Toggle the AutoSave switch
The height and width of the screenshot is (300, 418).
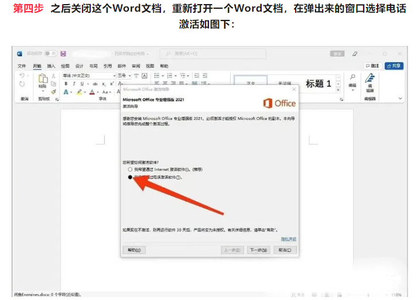point(50,53)
